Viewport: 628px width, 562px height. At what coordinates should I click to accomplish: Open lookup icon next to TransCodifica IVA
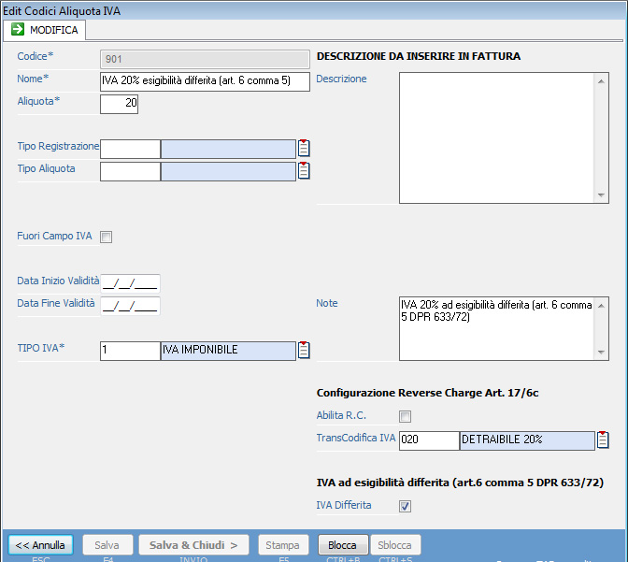pyautogui.click(x=603, y=440)
